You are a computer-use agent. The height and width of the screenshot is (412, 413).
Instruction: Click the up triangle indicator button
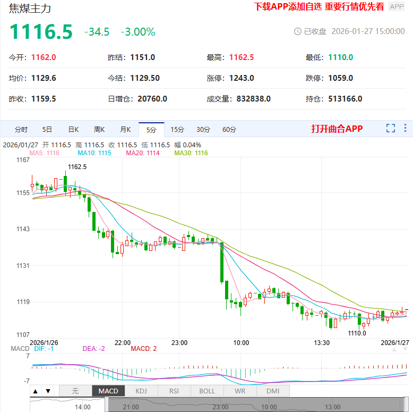click(x=36, y=391)
